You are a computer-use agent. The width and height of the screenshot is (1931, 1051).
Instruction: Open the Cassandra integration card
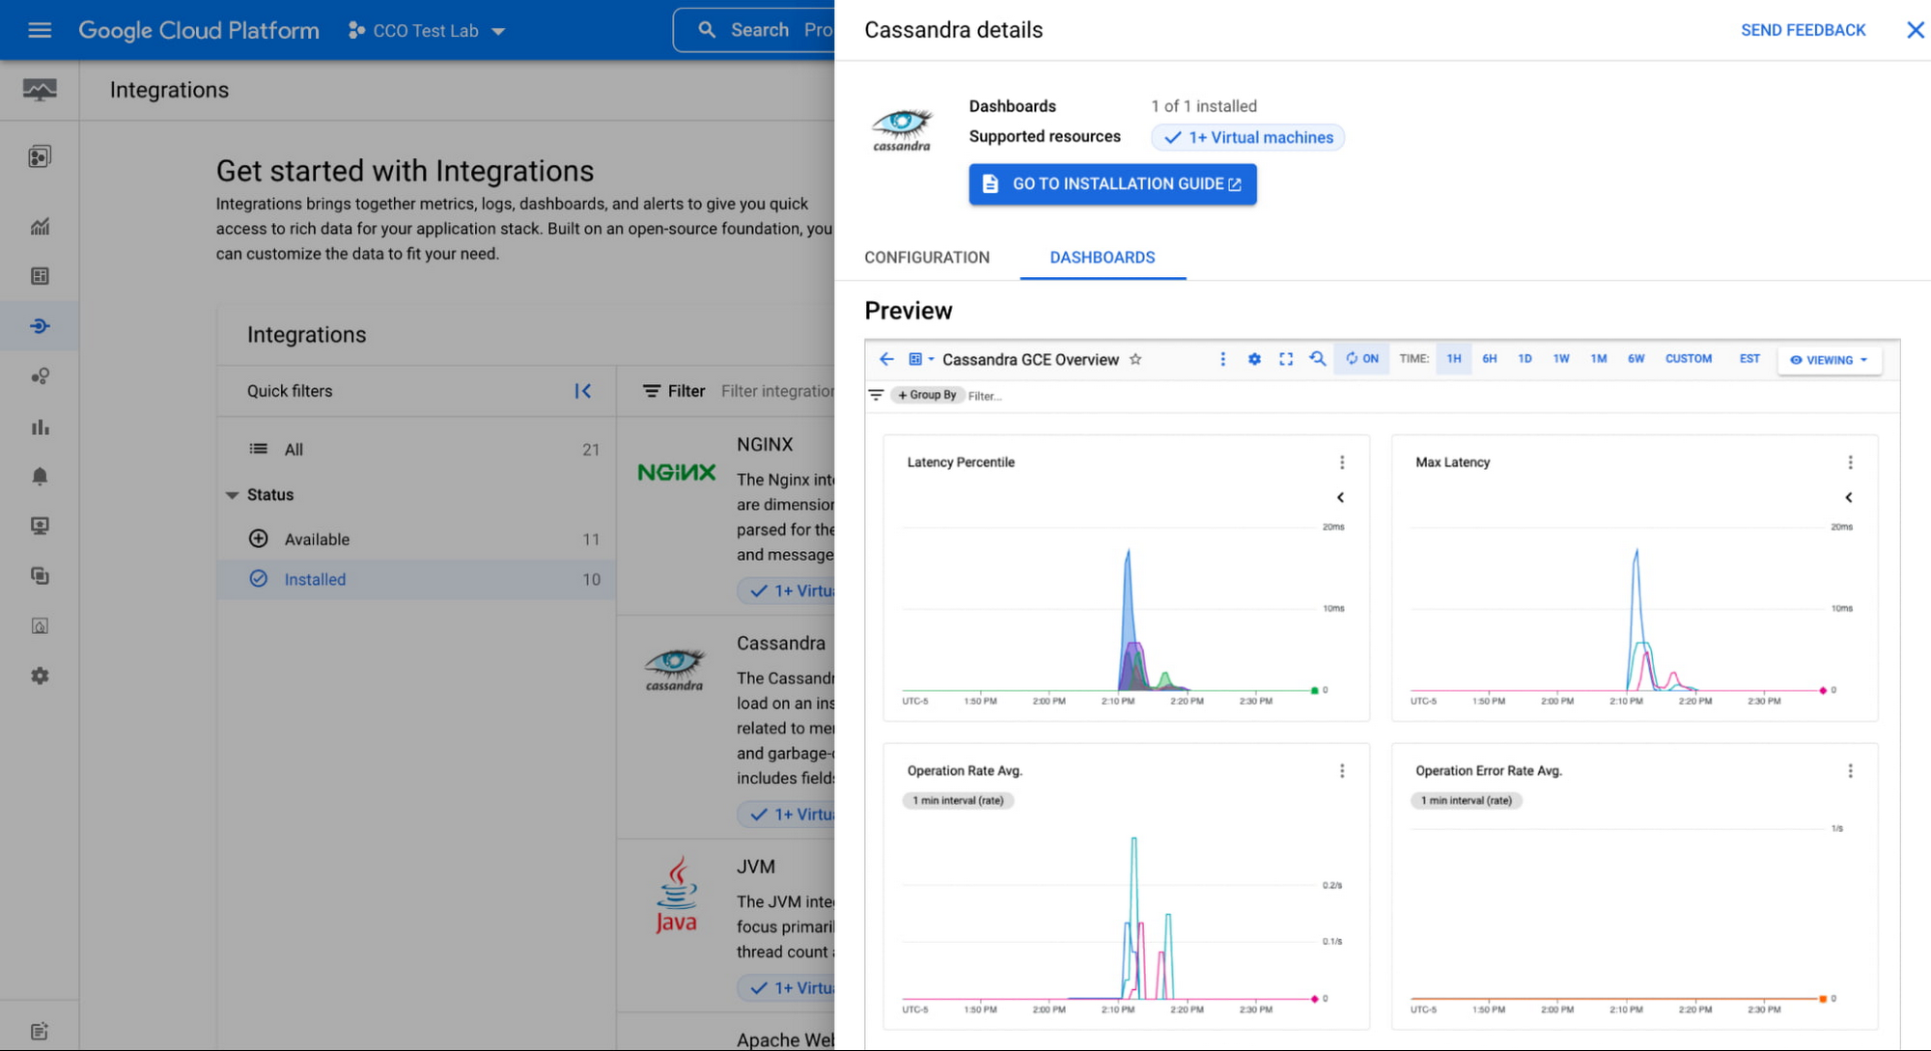pyautogui.click(x=726, y=726)
